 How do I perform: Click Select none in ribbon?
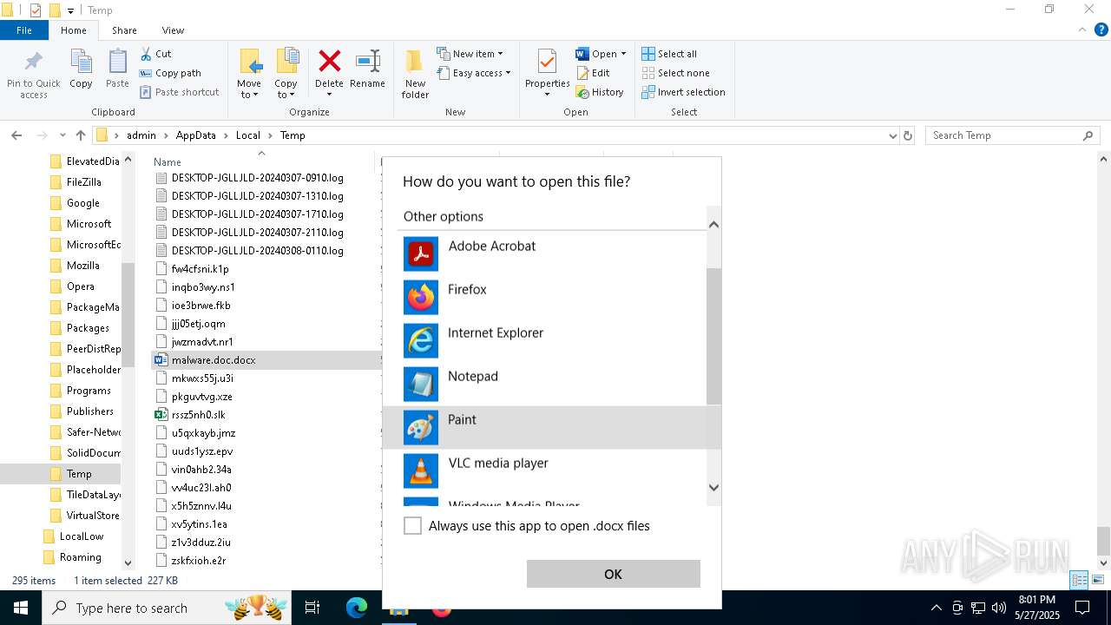point(675,73)
